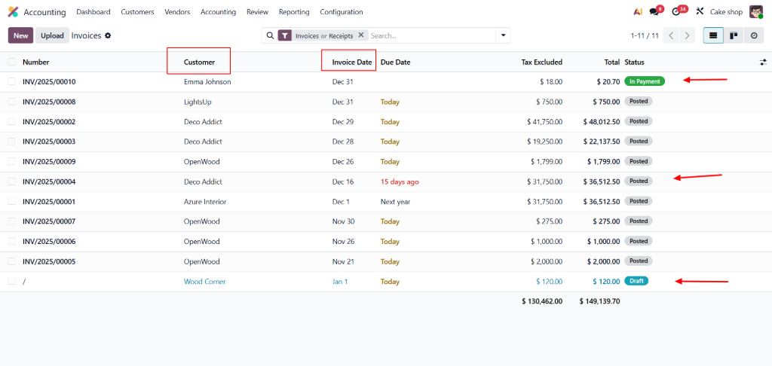The height and width of the screenshot is (366, 772).
Task: Click the user avatar in the top bar
Action: tap(756, 12)
